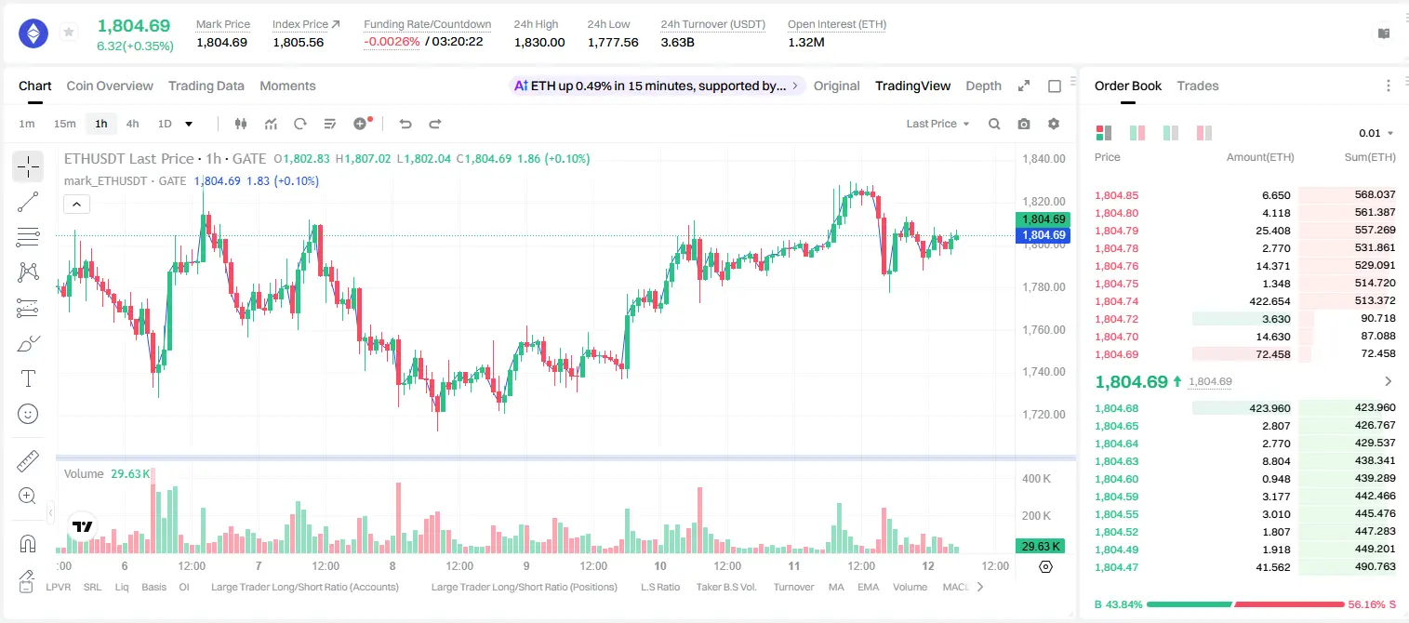The height and width of the screenshot is (623, 1409).
Task: Show only sell orders in order book
Action: (1204, 133)
